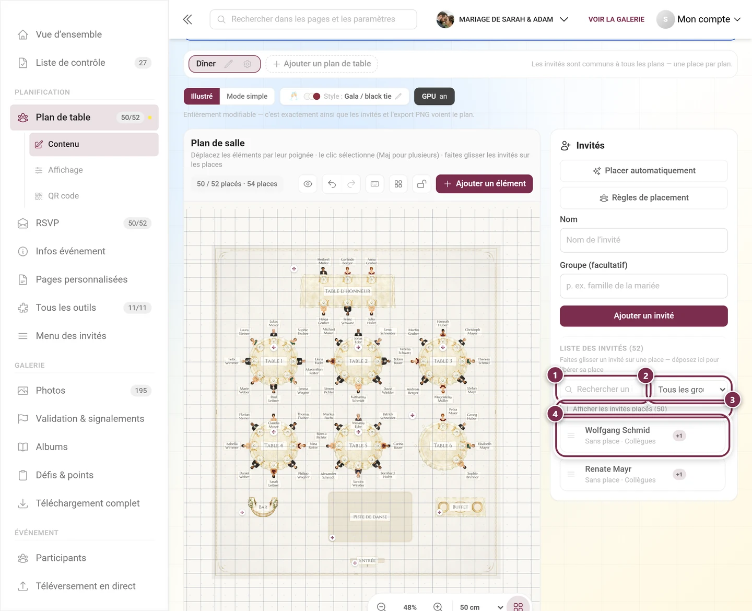Viewport: 752px width, 611px height.
Task: Open Règles de placement
Action: coord(644,198)
